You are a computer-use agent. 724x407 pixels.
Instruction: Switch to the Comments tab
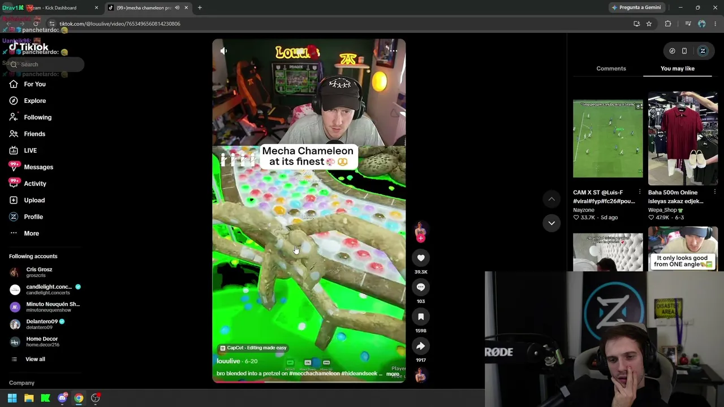tap(611, 68)
